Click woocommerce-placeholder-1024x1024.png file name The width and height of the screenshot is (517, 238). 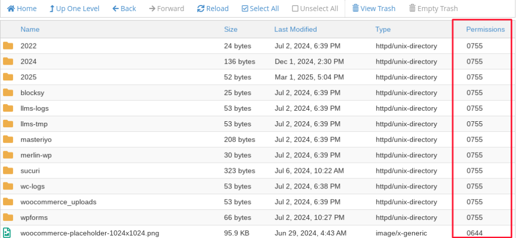tap(90, 233)
